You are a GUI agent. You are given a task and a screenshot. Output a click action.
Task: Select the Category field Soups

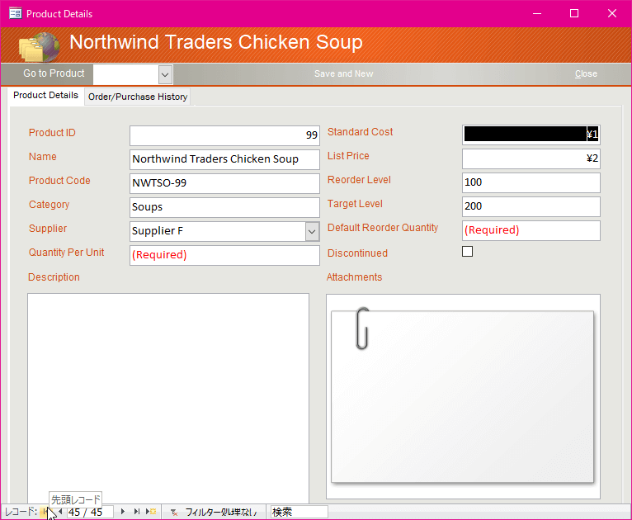tap(224, 207)
